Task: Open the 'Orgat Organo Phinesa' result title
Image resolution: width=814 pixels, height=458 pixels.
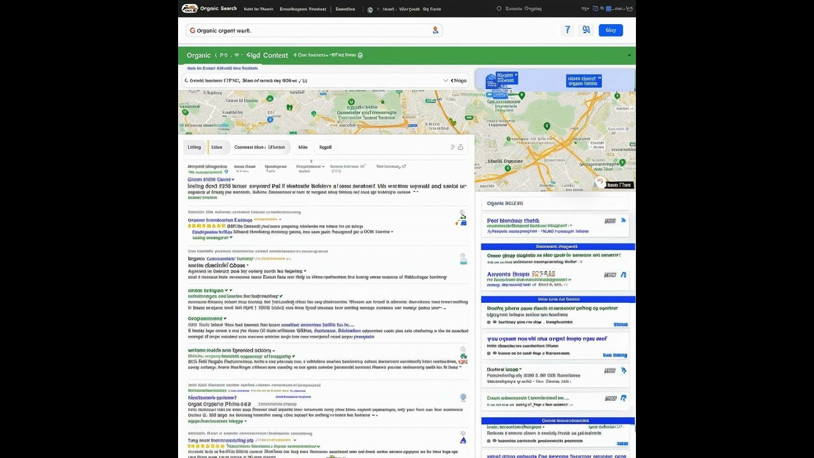Action: 219,404
